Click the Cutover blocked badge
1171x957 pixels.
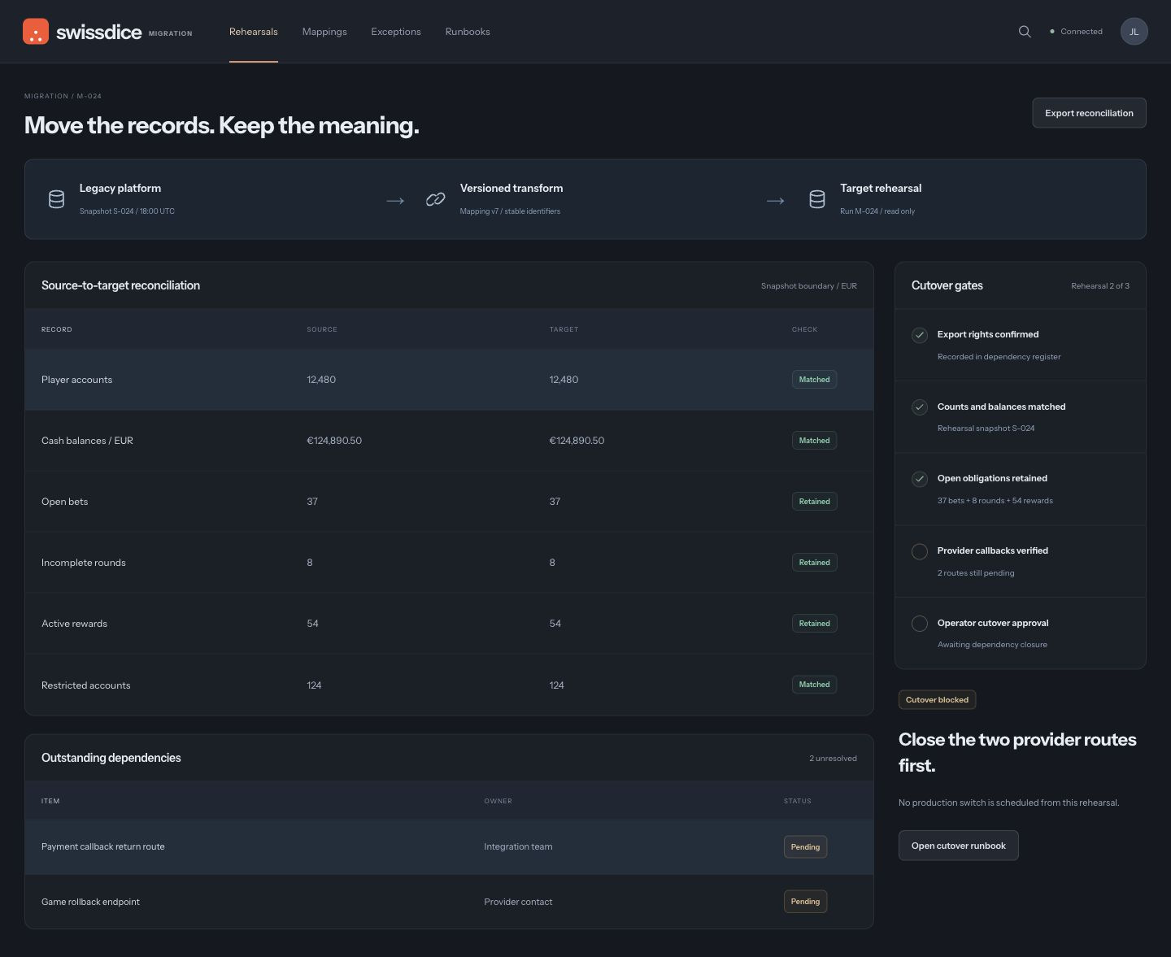pos(937,700)
